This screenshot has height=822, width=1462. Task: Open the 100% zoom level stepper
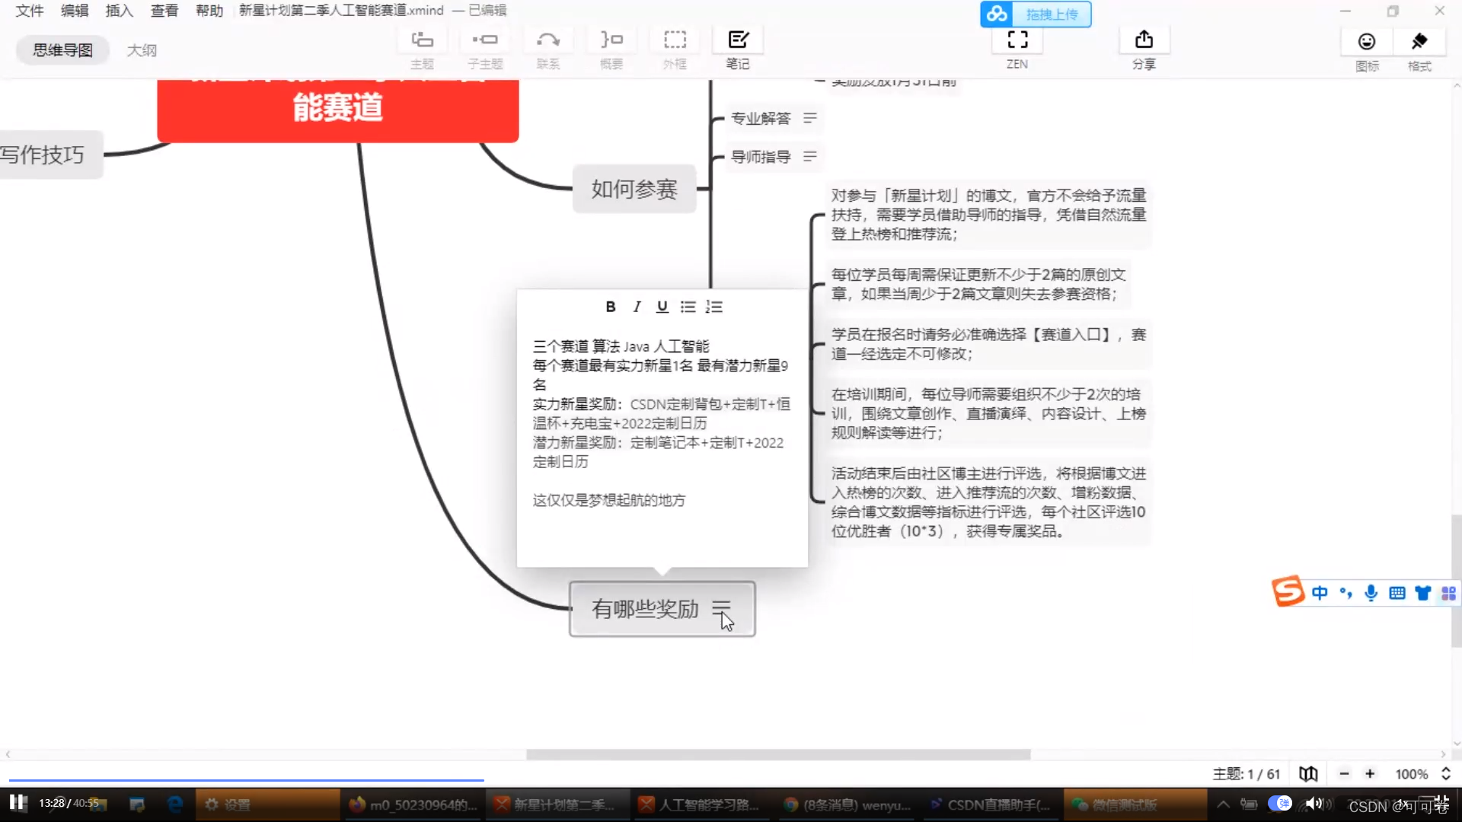[x=1446, y=774]
